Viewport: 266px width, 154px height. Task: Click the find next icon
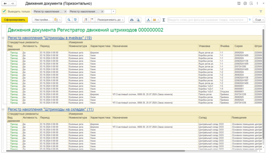(75, 20)
